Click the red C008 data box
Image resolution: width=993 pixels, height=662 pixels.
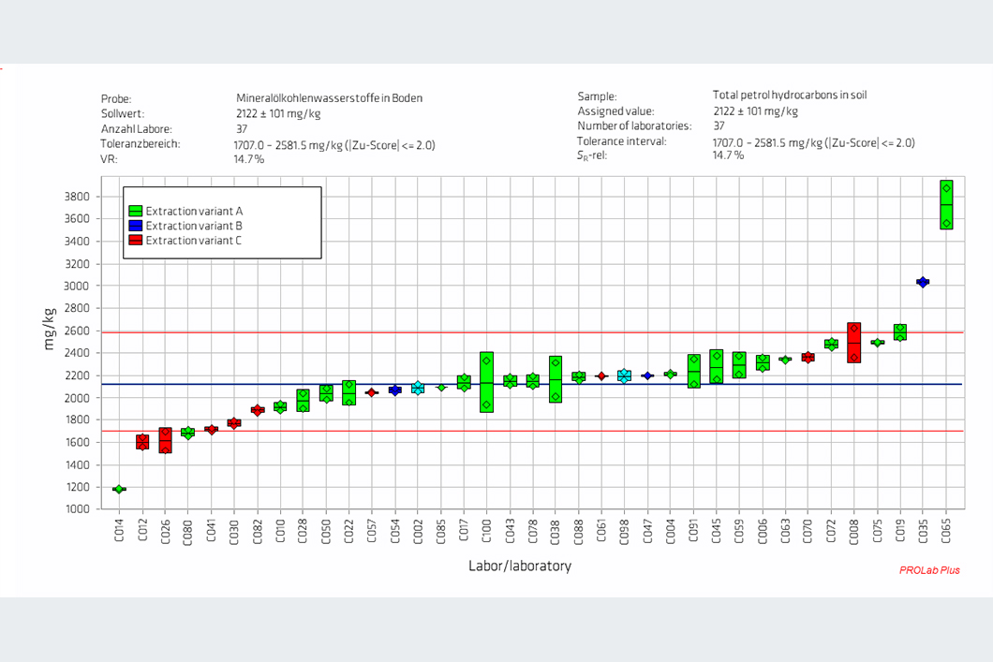pos(853,343)
